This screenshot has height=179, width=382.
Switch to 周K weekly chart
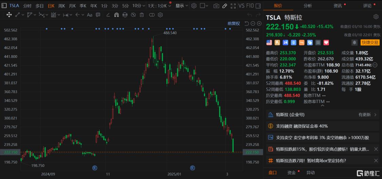click(x=61, y=6)
